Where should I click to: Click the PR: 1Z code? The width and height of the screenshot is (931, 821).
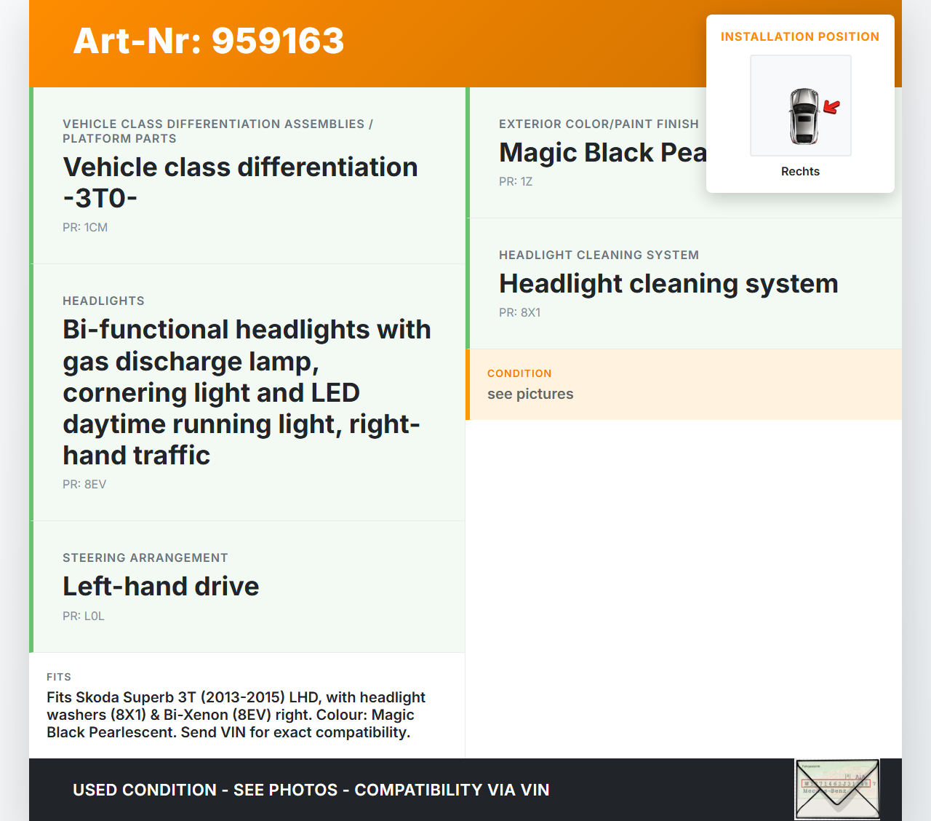tap(516, 182)
